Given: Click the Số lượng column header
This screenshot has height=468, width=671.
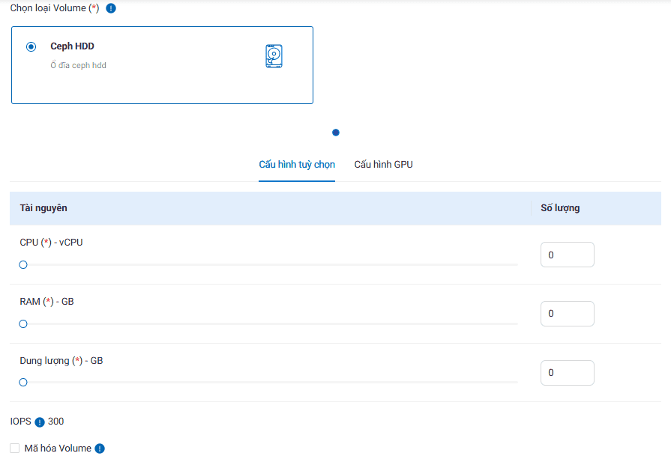Looking at the screenshot, I should tap(560, 208).
